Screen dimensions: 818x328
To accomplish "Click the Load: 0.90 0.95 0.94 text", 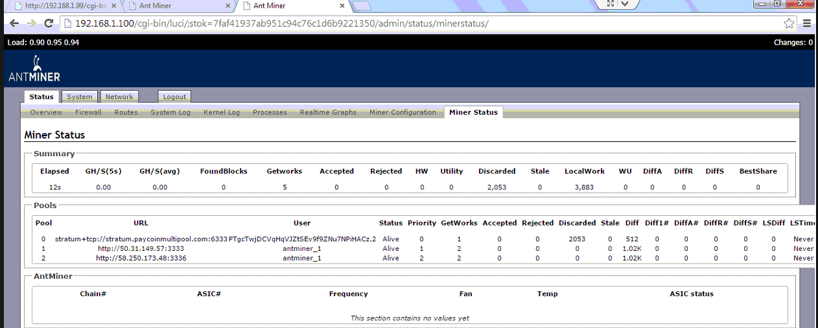I will (43, 42).
